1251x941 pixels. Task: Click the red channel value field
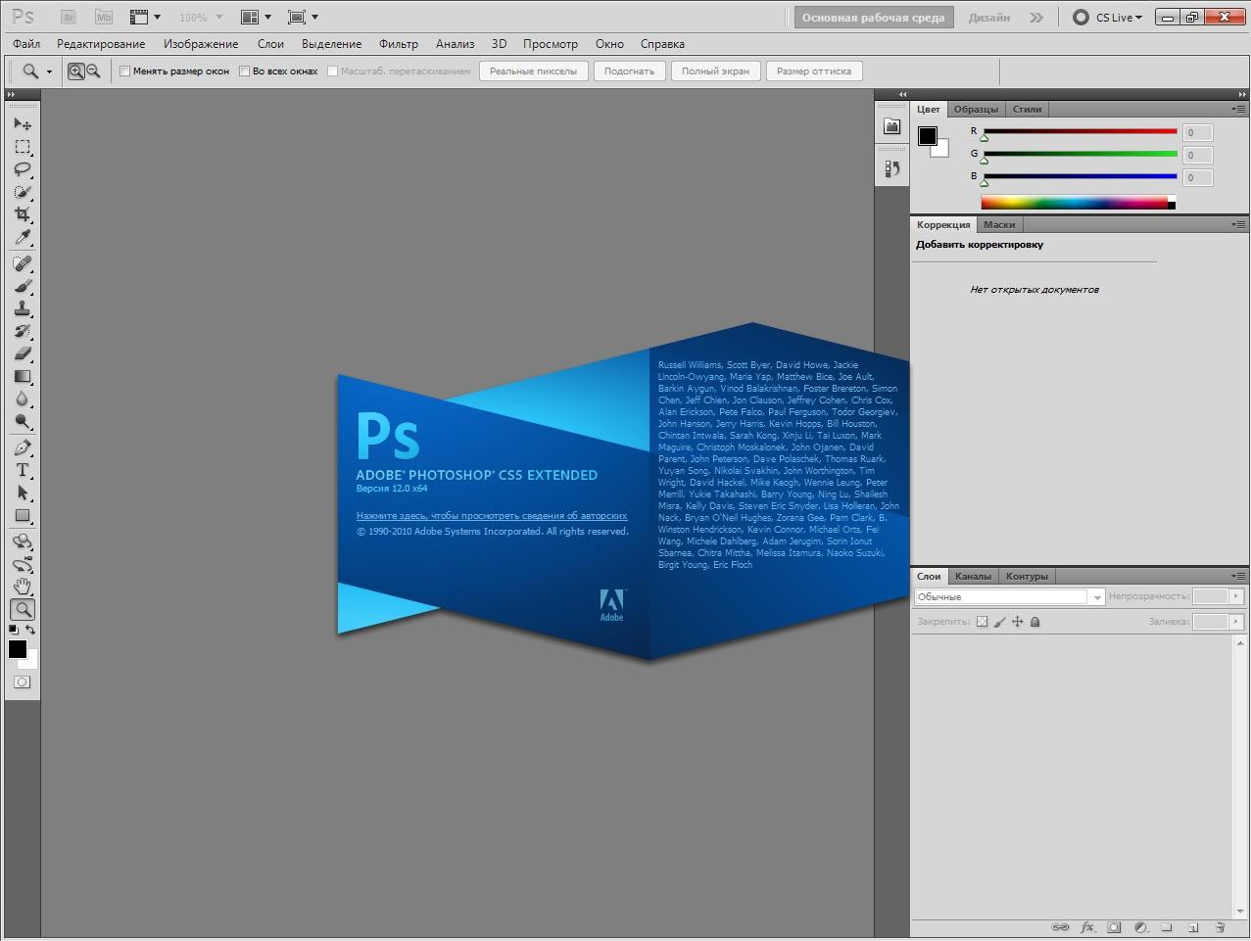click(1197, 132)
